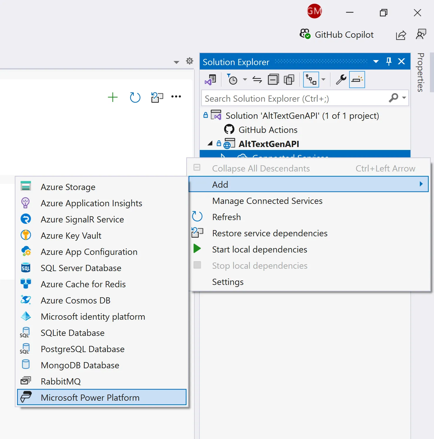Pick Azure Storage from the Add submenu
Screen dimensions: 434x439
(x=102, y=187)
